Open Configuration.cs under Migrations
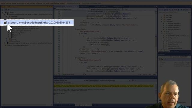 tap(173, 38)
